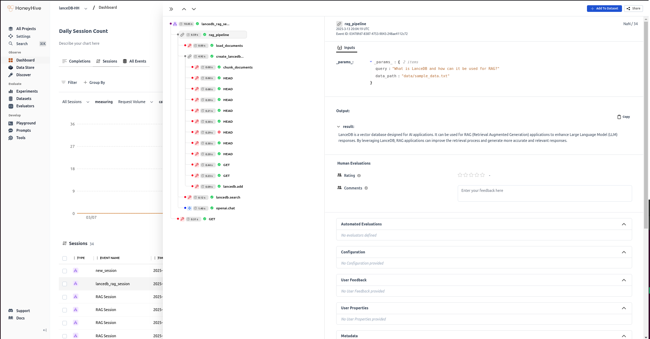This screenshot has width=650, height=339.
Task: Select the Inputs tab
Action: coord(346,48)
